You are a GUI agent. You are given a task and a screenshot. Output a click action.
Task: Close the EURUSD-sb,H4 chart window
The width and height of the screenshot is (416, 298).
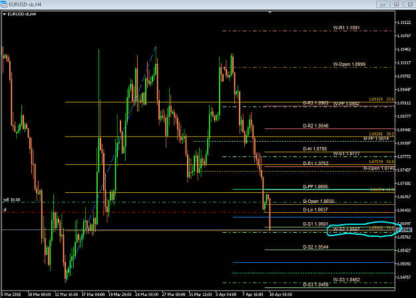[409, 5]
